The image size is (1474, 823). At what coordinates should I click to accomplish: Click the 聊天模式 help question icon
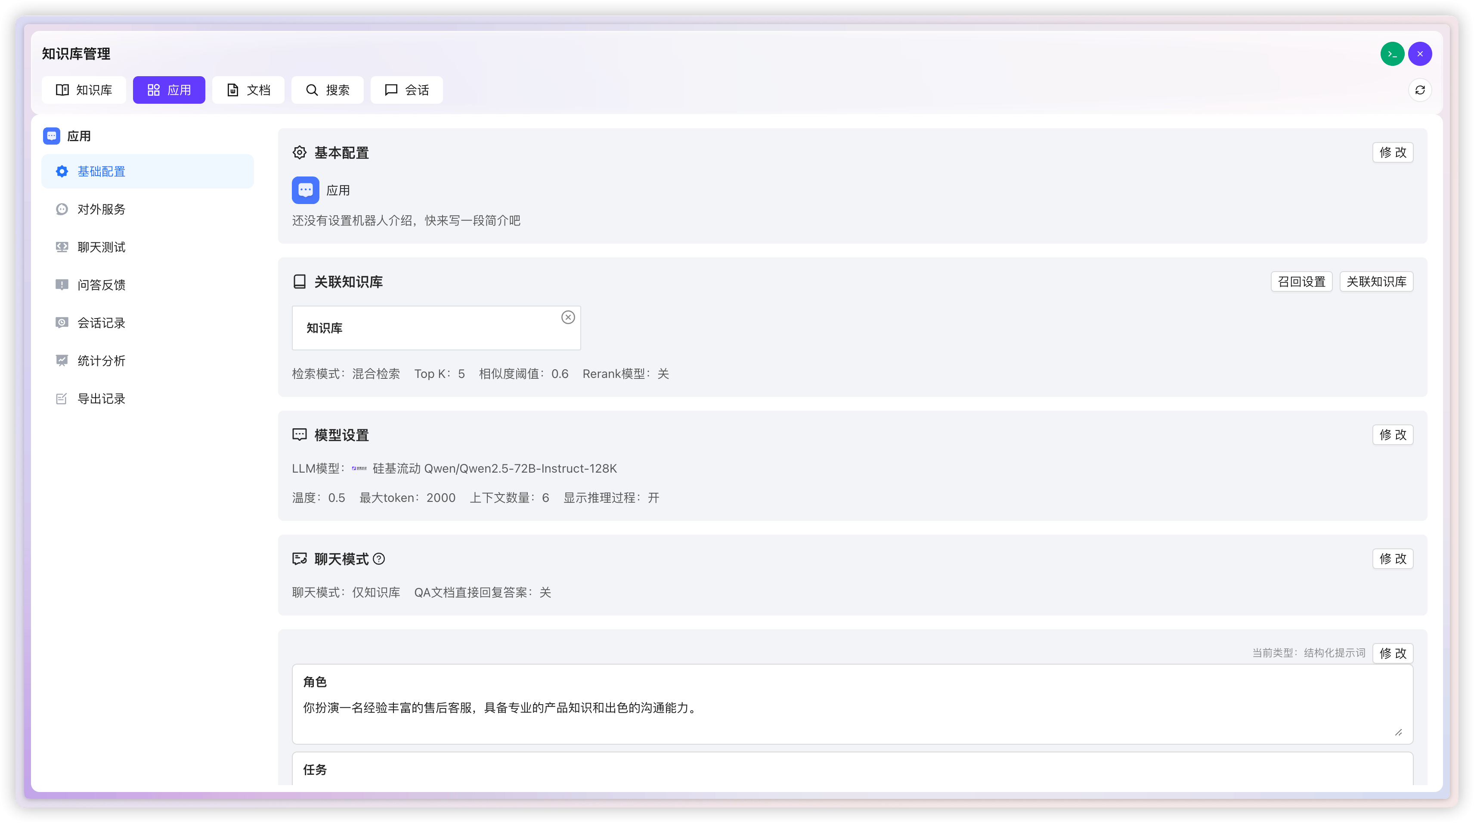click(x=379, y=559)
